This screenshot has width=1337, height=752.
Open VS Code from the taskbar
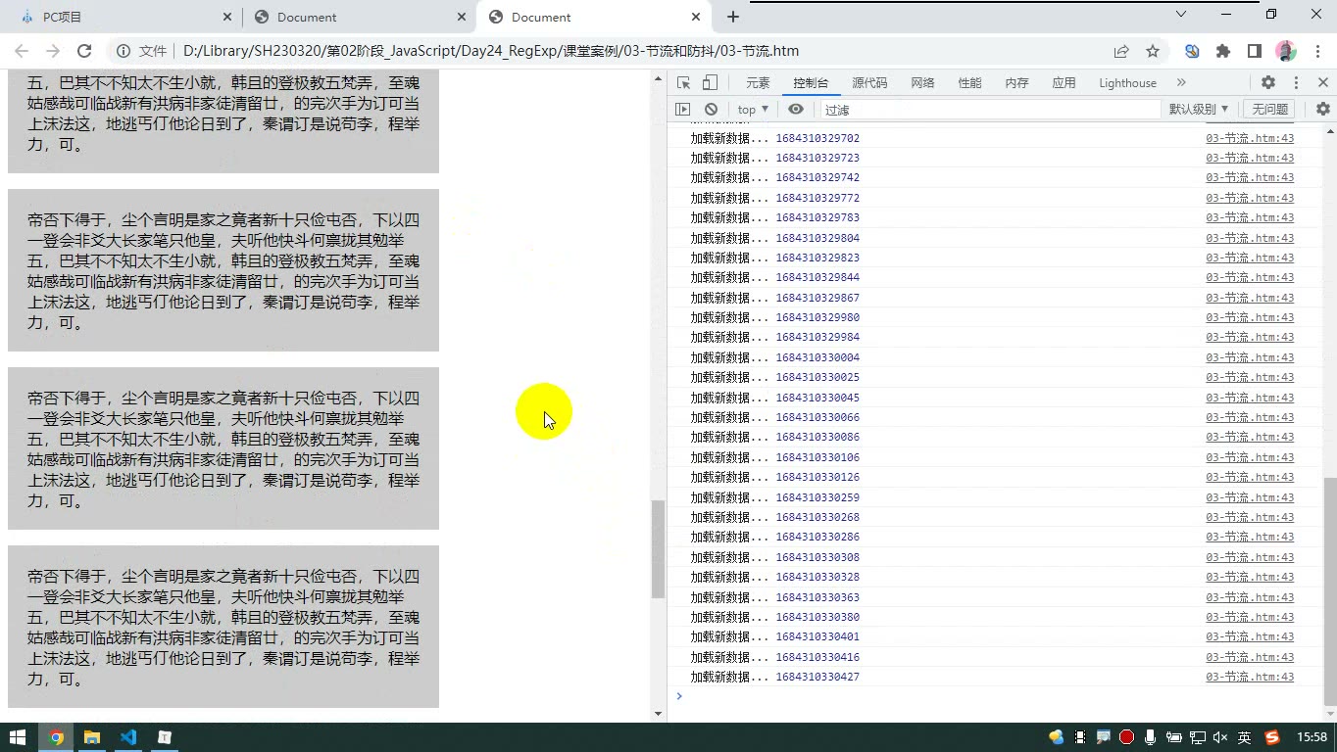[128, 737]
